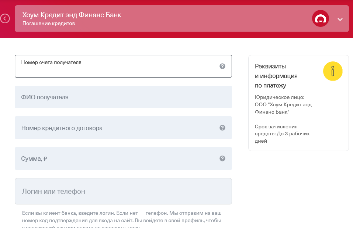Click the back arrow circle icon

[5, 18]
